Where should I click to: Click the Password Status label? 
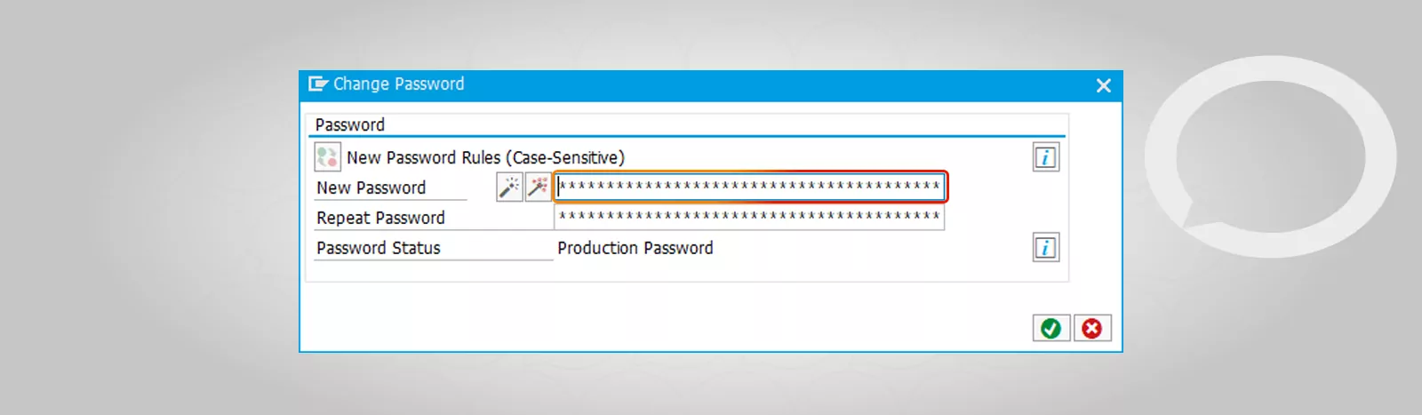[379, 248]
